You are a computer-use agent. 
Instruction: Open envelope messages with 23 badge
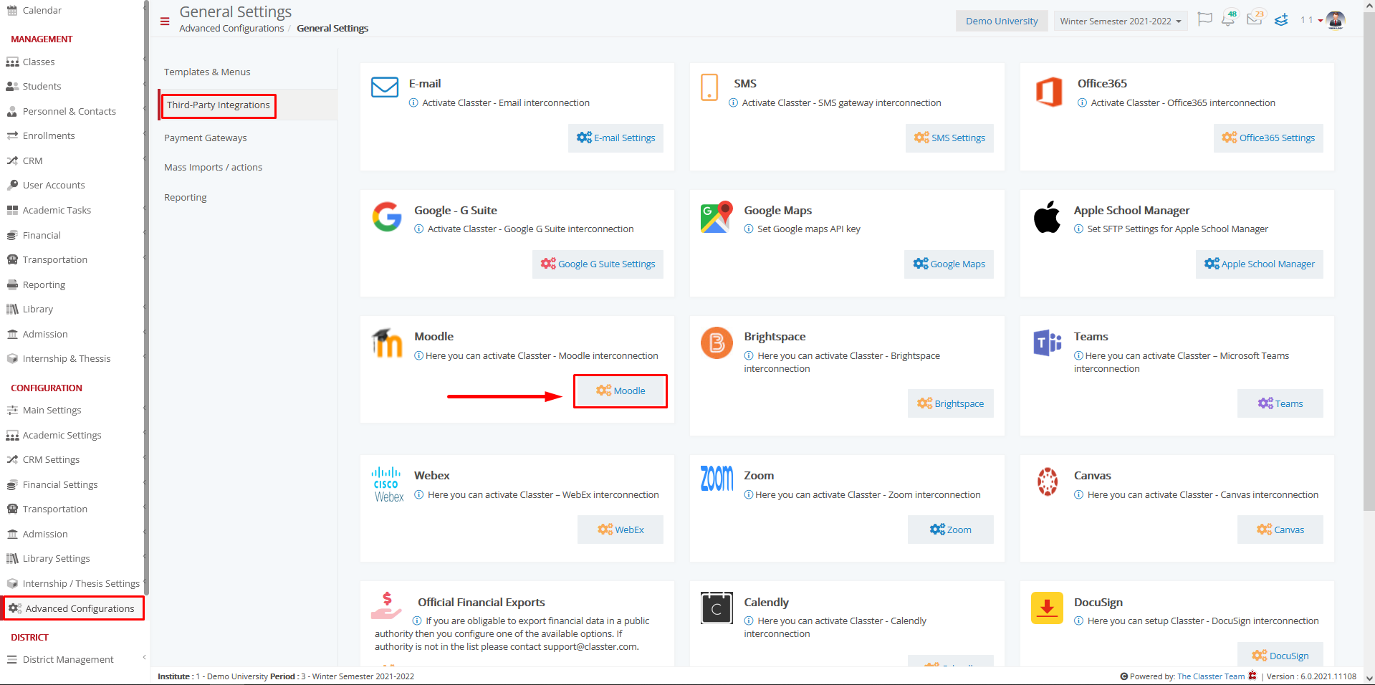pyautogui.click(x=1255, y=19)
